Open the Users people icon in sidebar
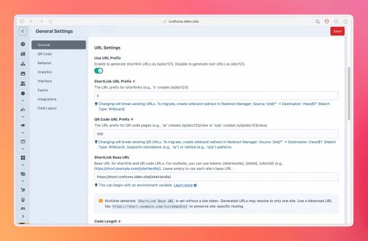Screen dimensions: 368x241 [23, 84]
